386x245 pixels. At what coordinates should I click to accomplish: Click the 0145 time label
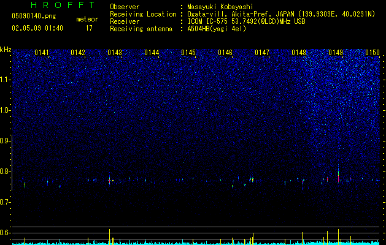(188, 53)
